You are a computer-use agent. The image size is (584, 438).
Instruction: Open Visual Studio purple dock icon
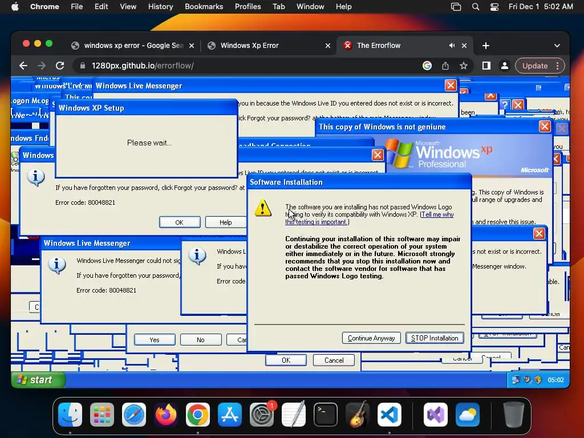(435, 415)
